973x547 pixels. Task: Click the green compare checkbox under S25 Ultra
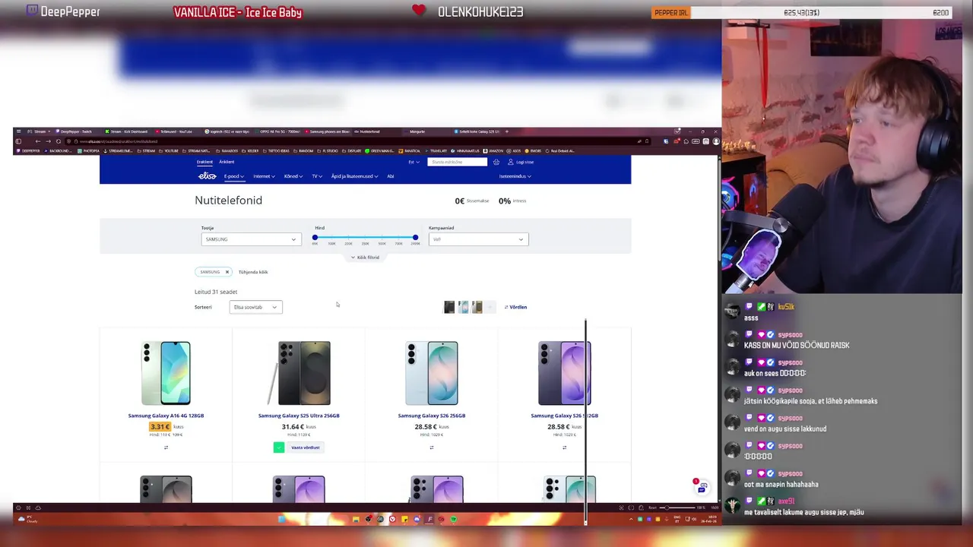279,447
